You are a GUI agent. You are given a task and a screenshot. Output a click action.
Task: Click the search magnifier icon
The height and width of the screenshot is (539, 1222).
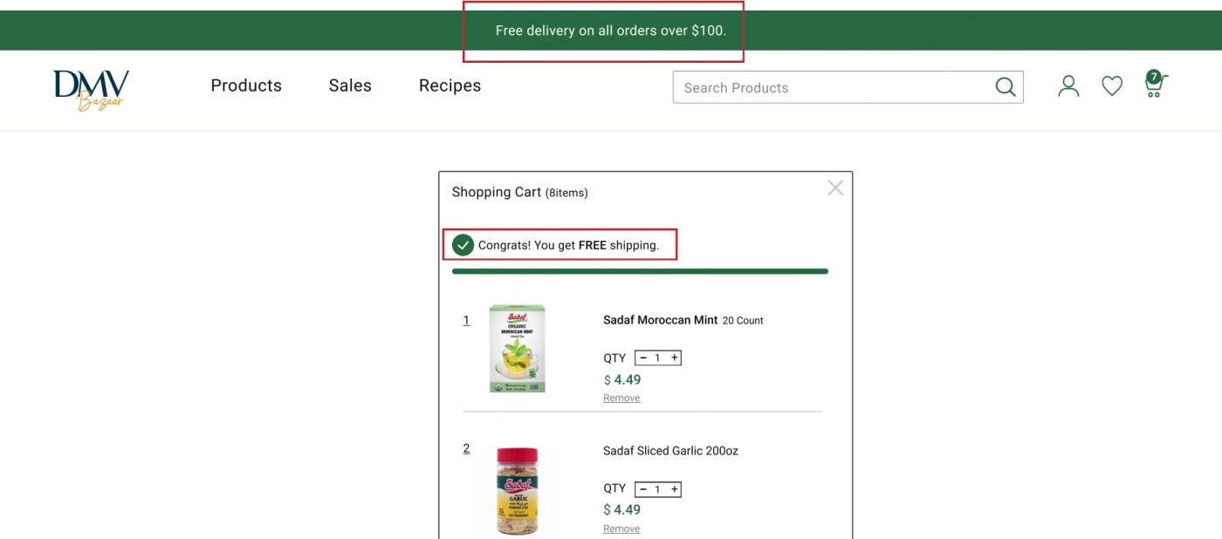(x=1006, y=87)
